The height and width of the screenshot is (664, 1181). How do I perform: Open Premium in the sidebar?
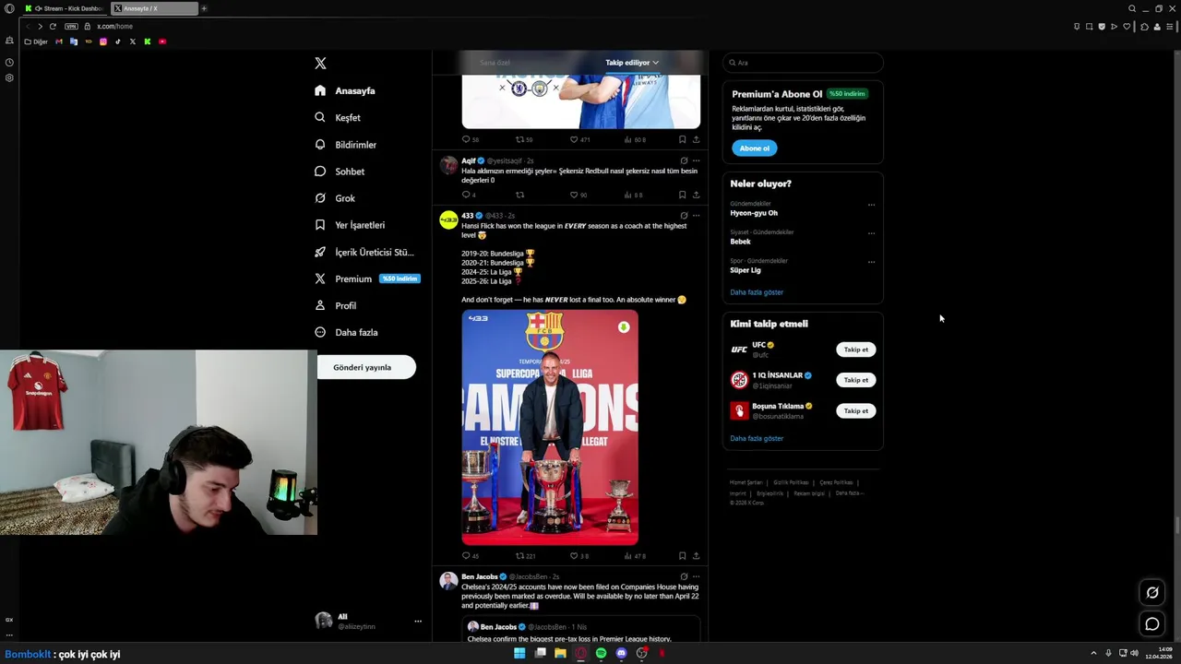366,279
